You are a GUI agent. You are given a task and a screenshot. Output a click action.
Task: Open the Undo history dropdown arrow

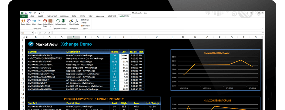tap(32, 13)
